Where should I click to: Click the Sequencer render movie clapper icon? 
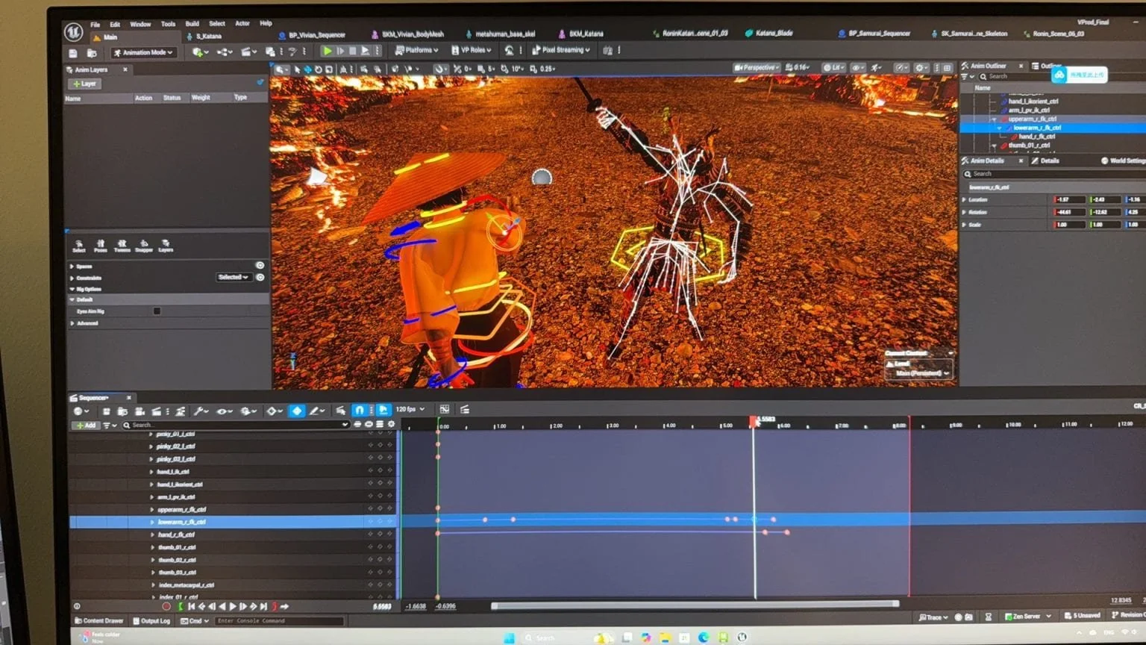[x=157, y=411]
